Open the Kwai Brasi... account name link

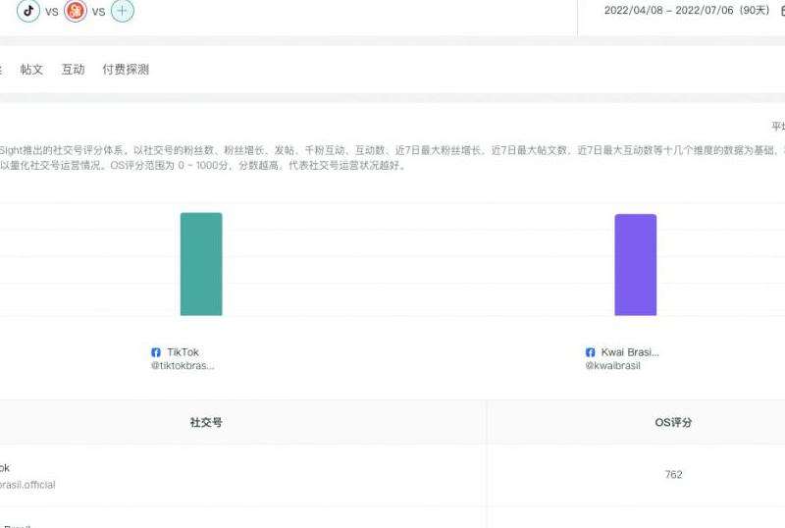[x=630, y=352]
